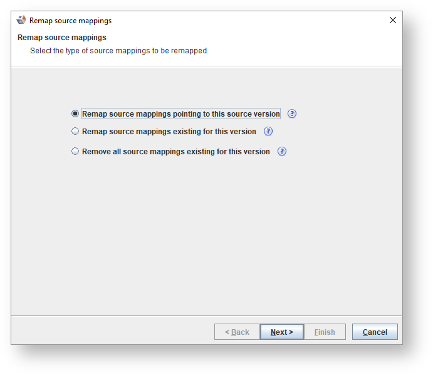This screenshot has height=375, width=433.
Task: Close the Remap source mappings dialog
Action: click(393, 20)
